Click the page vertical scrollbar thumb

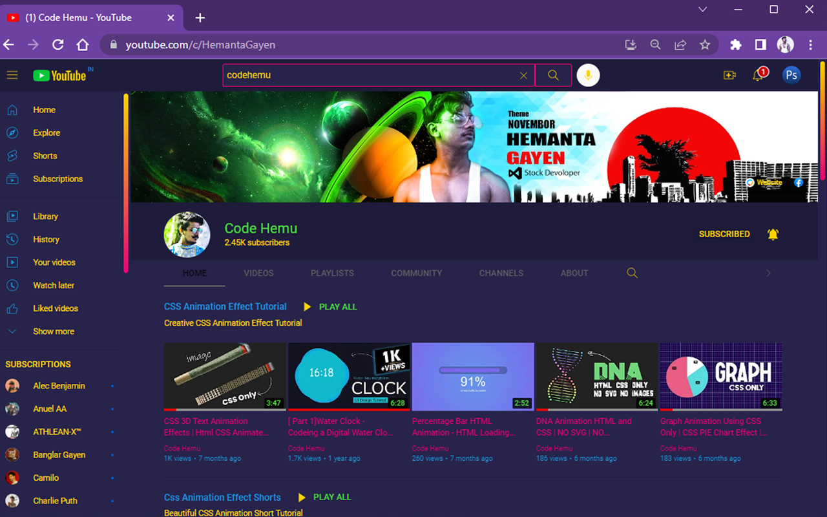tap(822, 121)
